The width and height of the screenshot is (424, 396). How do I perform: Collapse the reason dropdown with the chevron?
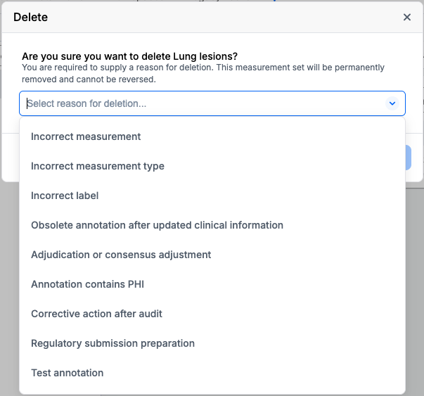click(392, 103)
